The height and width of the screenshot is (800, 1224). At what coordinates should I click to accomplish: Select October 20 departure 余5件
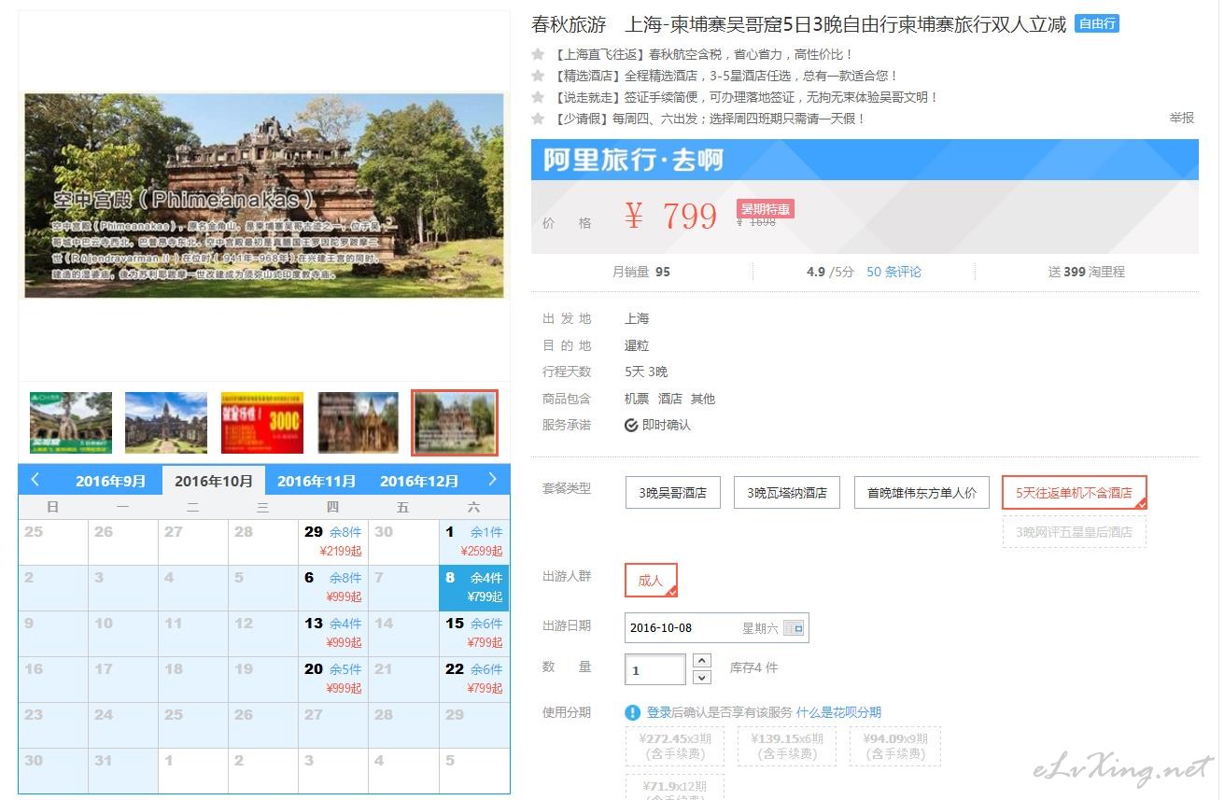click(333, 679)
